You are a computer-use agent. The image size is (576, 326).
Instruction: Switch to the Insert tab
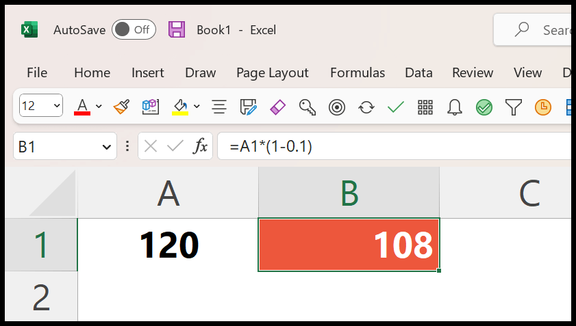148,72
